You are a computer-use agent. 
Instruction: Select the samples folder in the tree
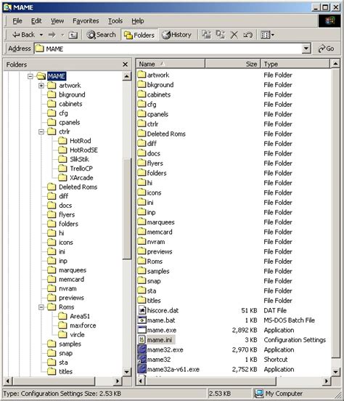click(70, 344)
